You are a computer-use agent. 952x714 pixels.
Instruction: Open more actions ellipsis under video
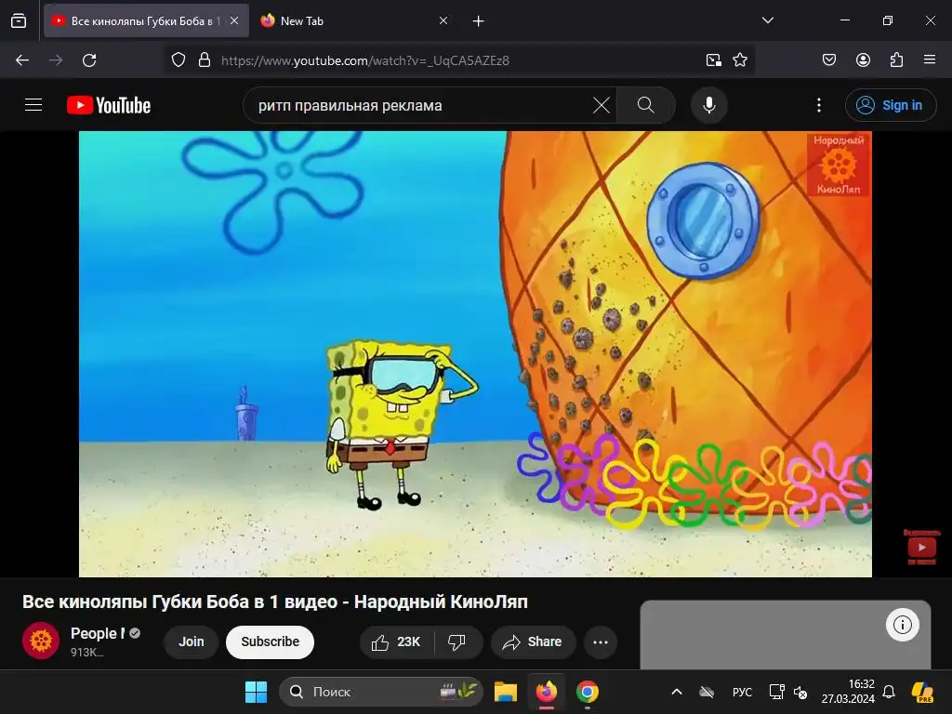tap(601, 642)
